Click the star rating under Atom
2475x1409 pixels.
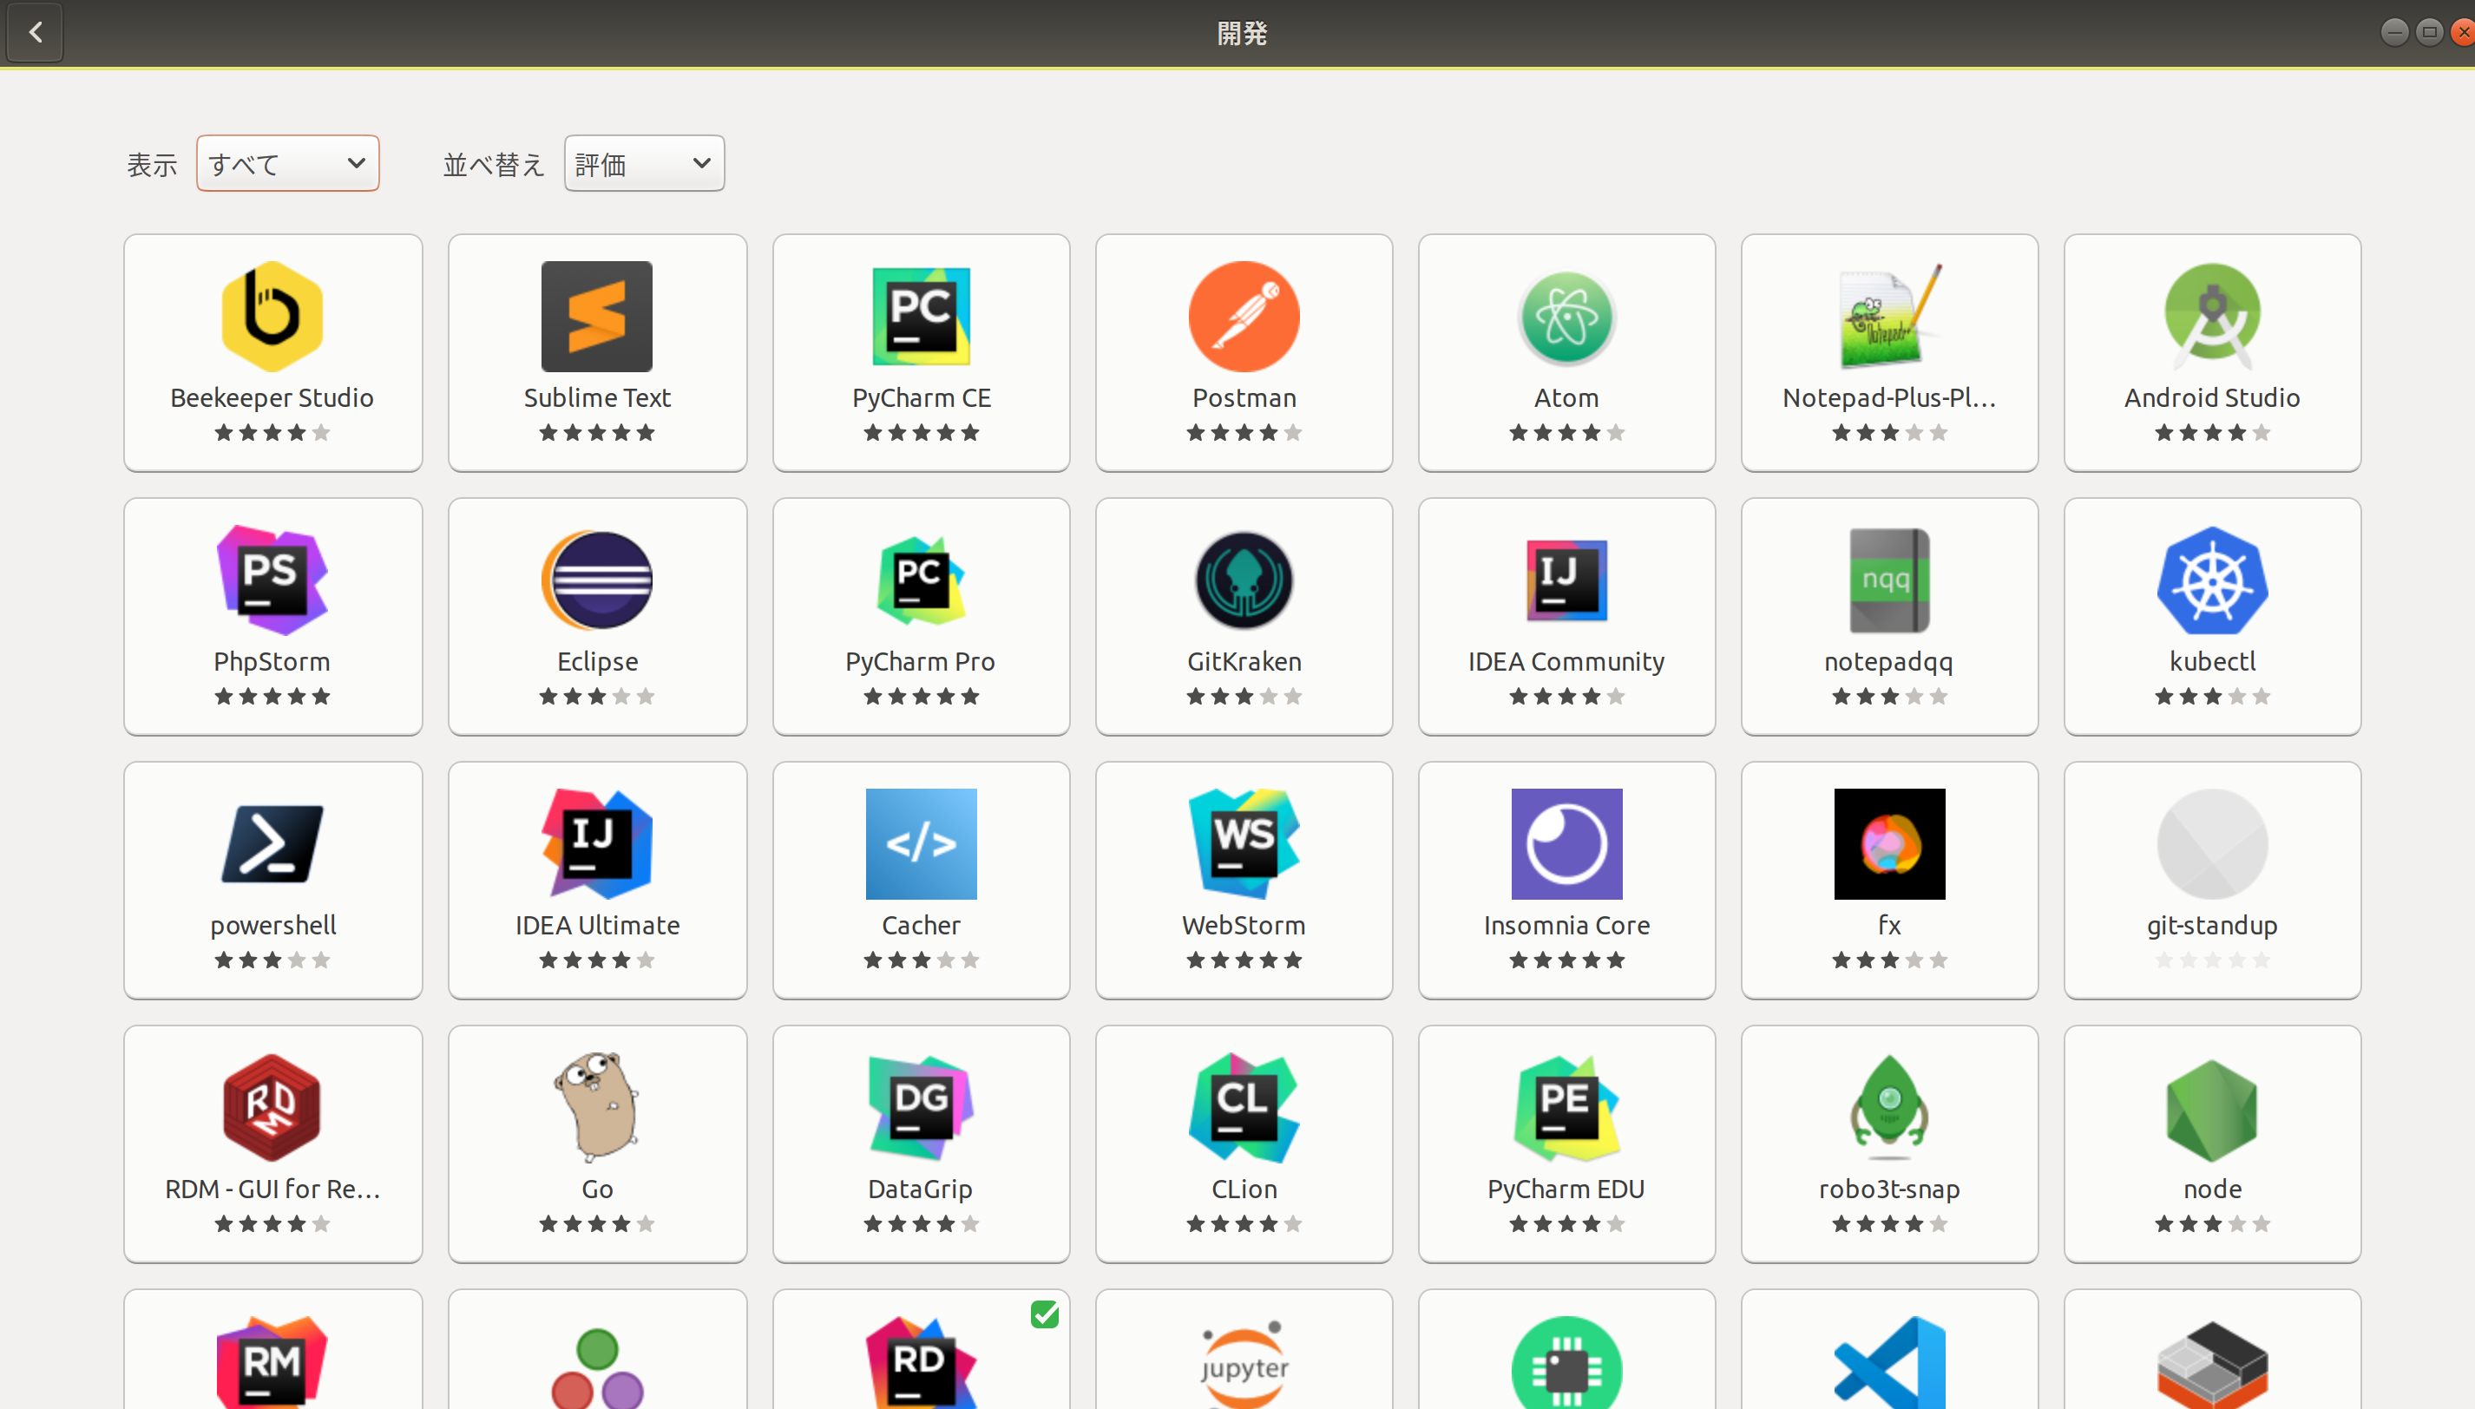click(1566, 433)
